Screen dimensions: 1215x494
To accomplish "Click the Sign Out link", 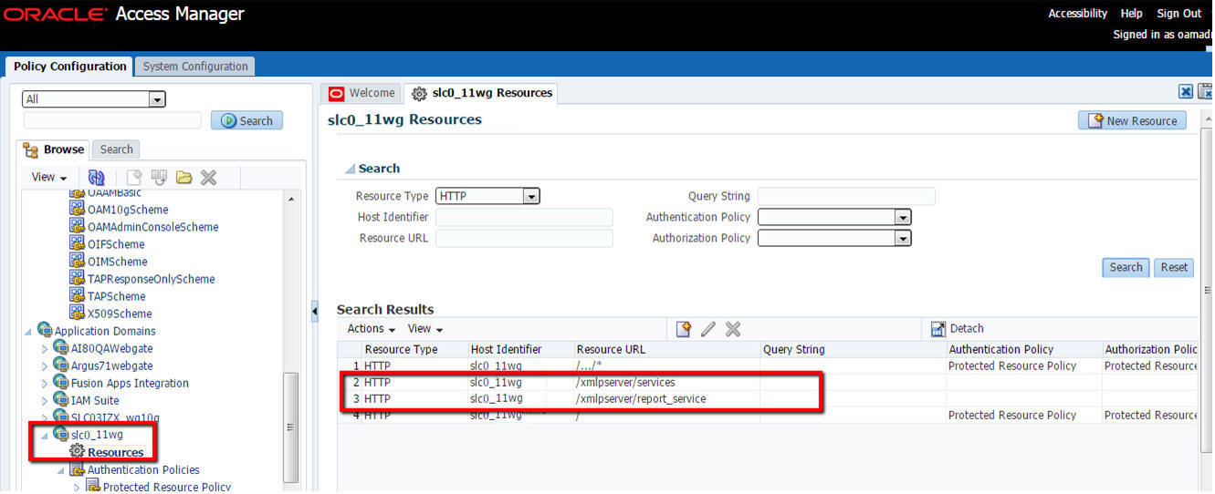I will tap(1178, 14).
